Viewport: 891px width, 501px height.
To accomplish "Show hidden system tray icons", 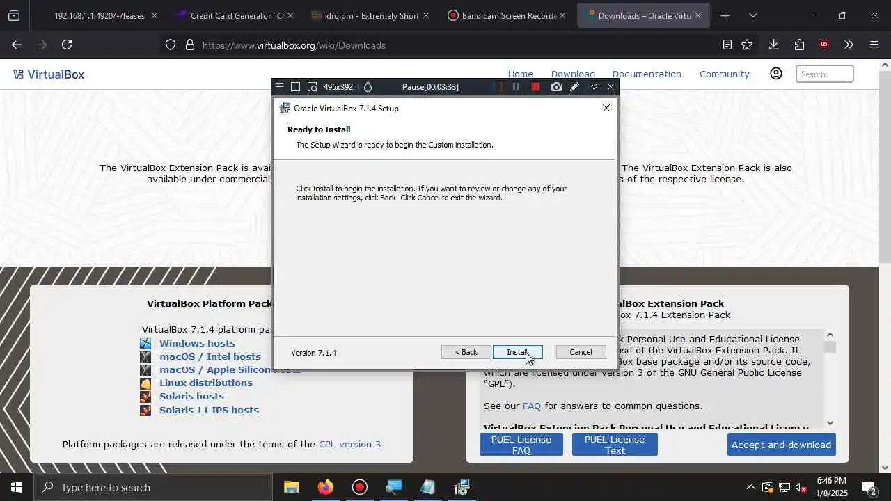I will [x=750, y=487].
